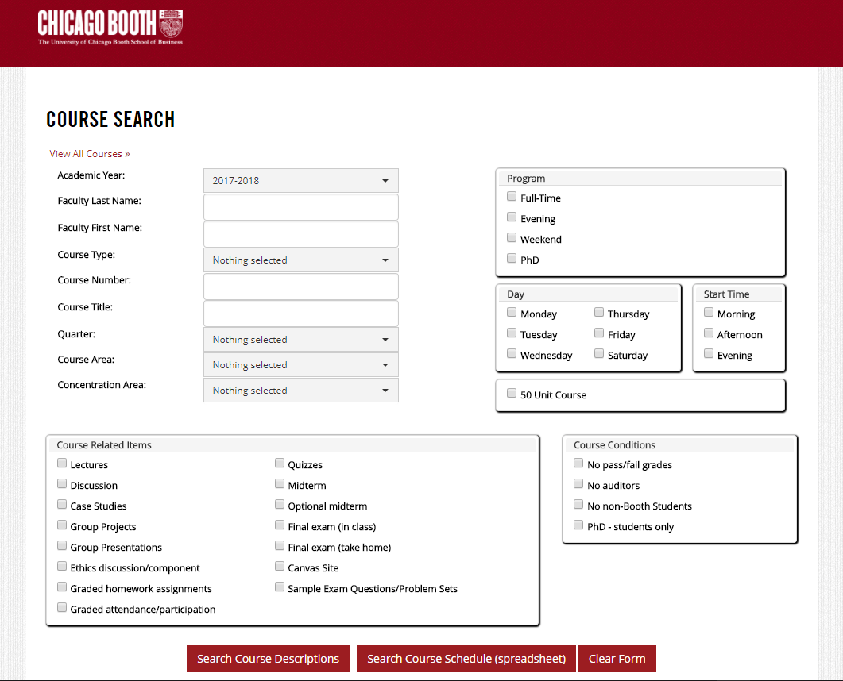Open the Quarter dropdown
The image size is (843, 681).
tap(300, 340)
